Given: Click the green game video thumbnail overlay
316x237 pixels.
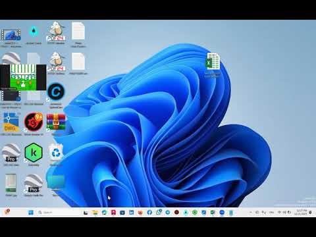Looking at the screenshot, I should [x=23, y=77].
